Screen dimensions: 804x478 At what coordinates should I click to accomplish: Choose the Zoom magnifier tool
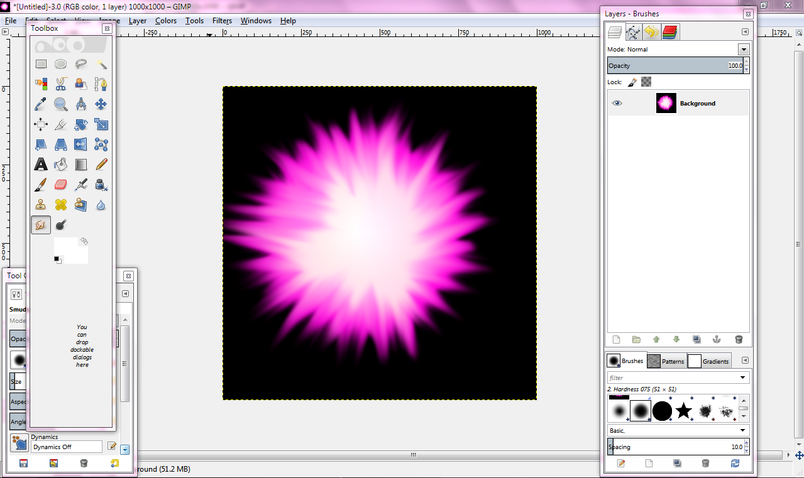[61, 104]
